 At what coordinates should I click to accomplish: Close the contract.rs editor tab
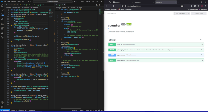[17, 5]
